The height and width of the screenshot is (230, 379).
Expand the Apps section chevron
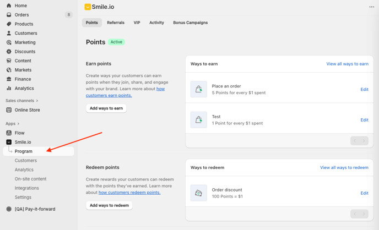pos(18,124)
